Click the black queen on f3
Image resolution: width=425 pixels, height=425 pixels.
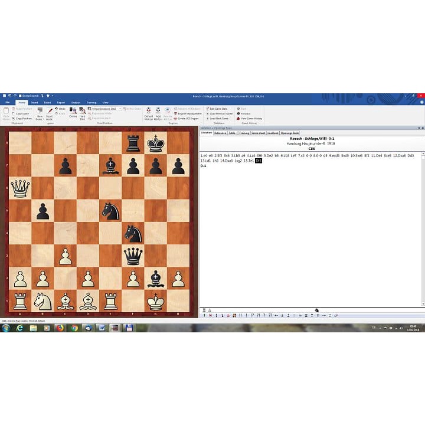pos(133,256)
